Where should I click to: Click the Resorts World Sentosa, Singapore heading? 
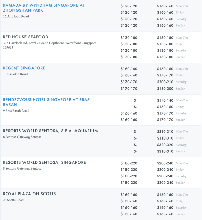[x=44, y=163]
